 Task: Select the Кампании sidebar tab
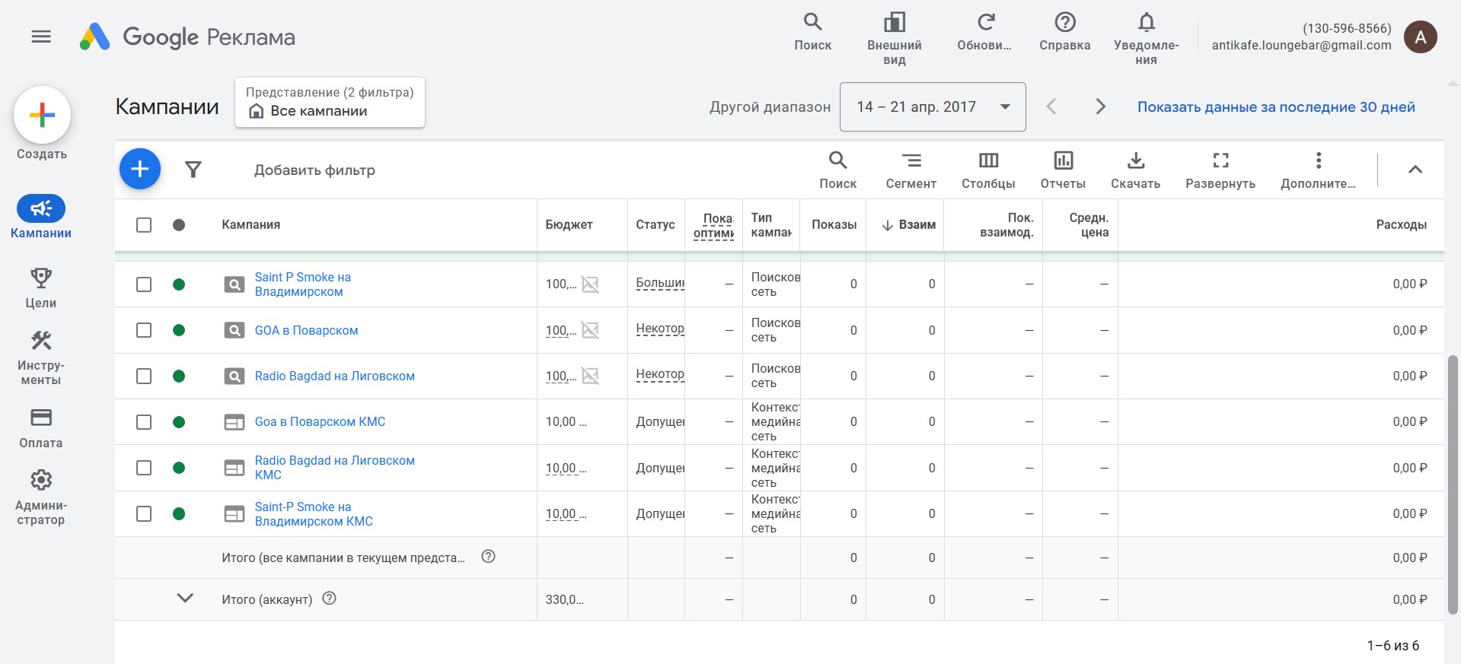click(41, 218)
